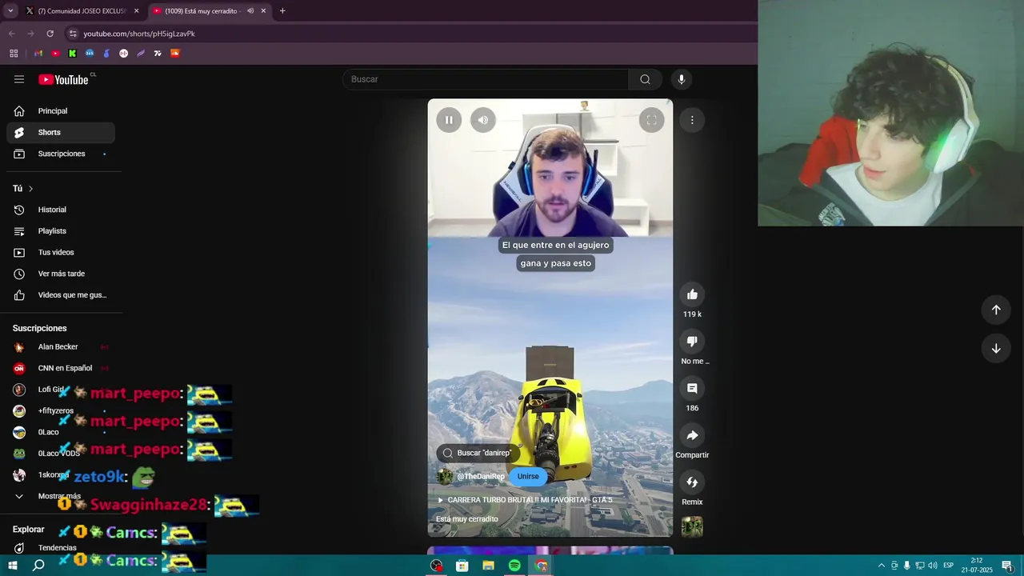Dislike the Short
The height and width of the screenshot is (576, 1024).
692,342
